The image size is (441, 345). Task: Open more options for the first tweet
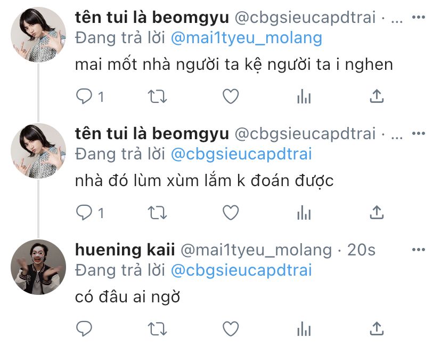[x=419, y=18]
